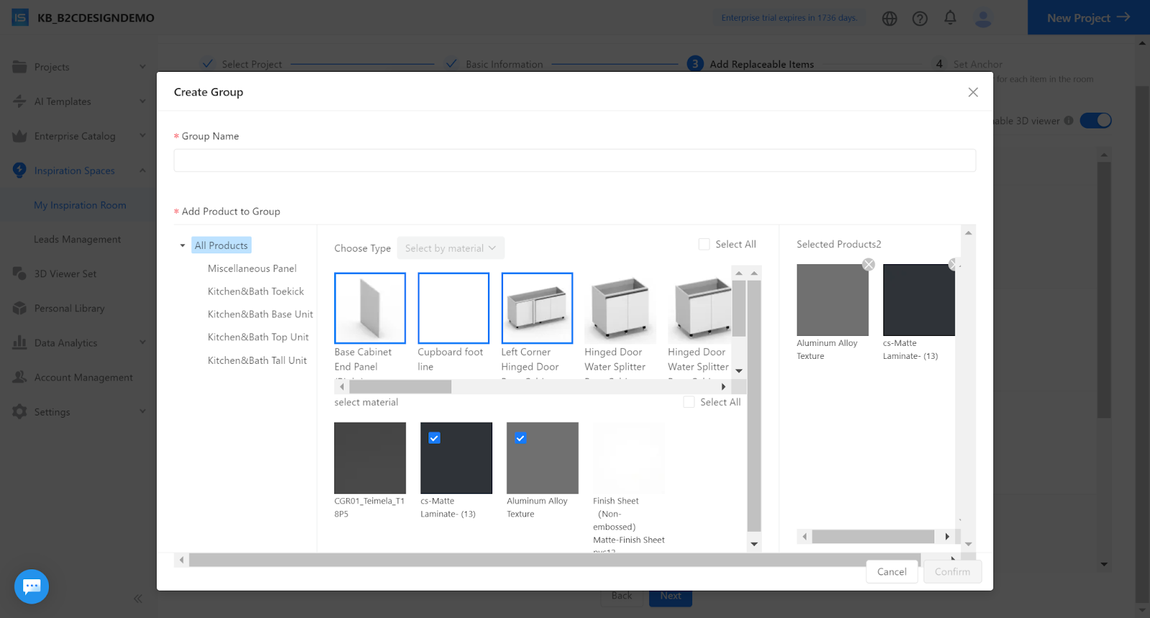Select the CGR01_Teimela_T18P5 material swatch
Viewport: 1150px width, 618px height.
369,458
